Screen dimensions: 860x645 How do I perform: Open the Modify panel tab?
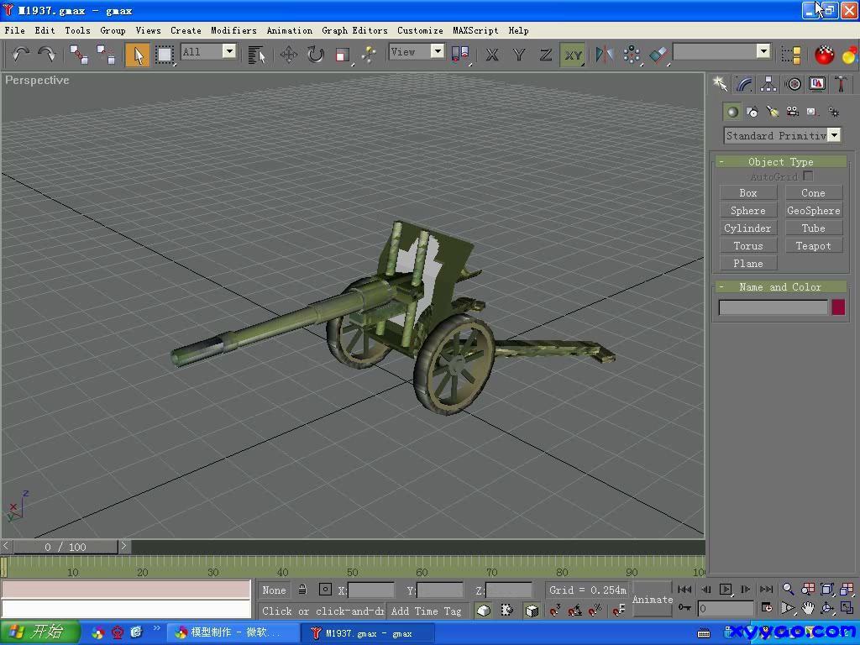point(744,84)
